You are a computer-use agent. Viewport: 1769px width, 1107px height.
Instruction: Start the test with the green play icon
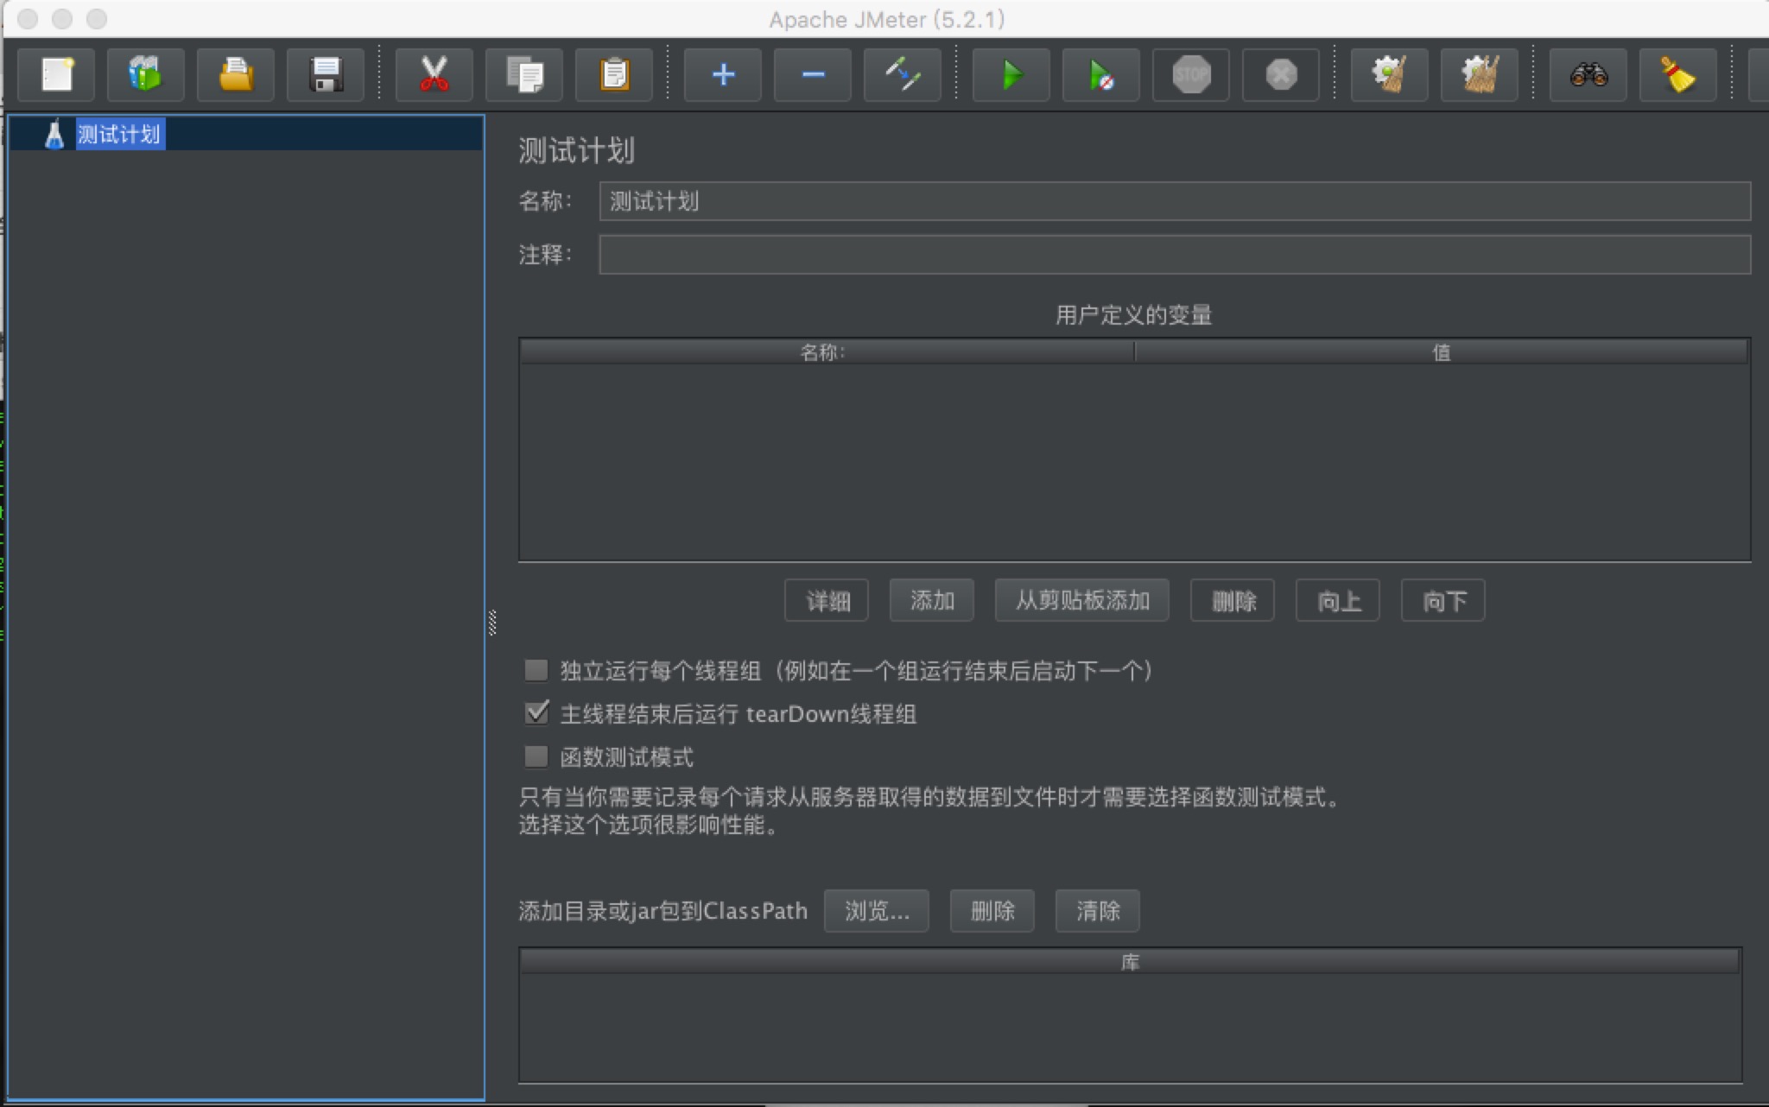coord(1011,75)
